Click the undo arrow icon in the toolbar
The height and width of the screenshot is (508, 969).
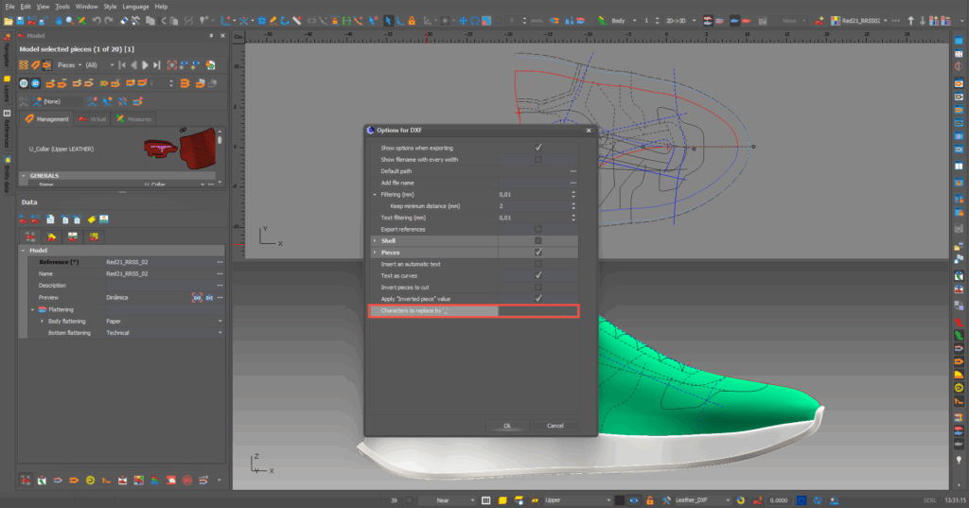pyautogui.click(x=97, y=20)
